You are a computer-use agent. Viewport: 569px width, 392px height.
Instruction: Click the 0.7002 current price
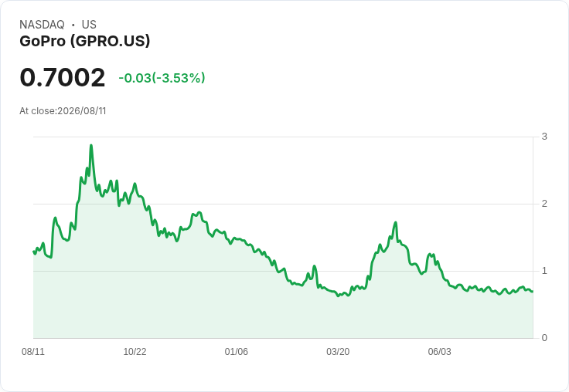coord(63,77)
